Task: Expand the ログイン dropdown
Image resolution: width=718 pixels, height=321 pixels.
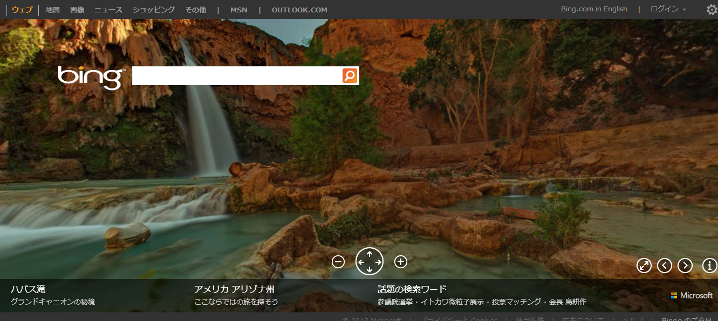Action: pos(668,9)
